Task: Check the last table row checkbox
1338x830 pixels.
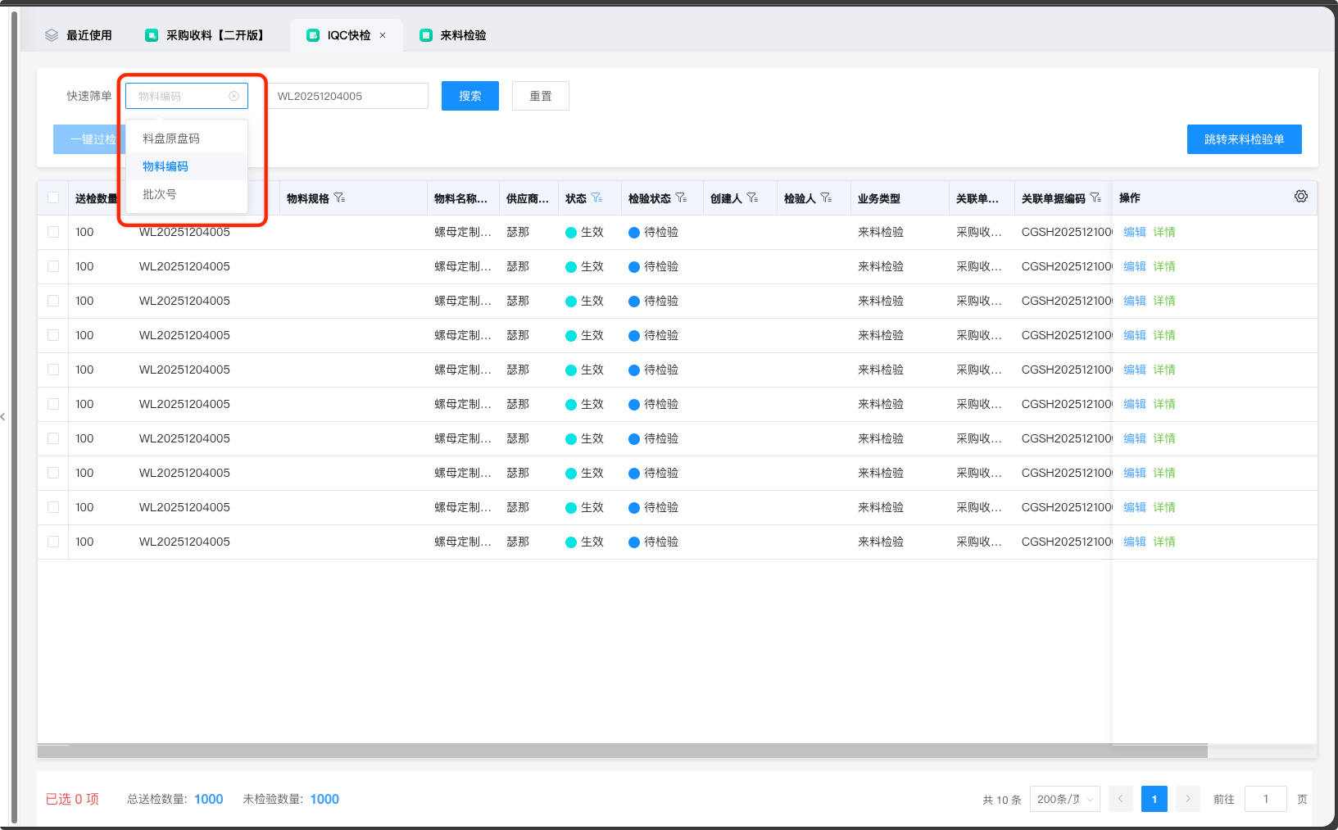Action: [x=53, y=542]
